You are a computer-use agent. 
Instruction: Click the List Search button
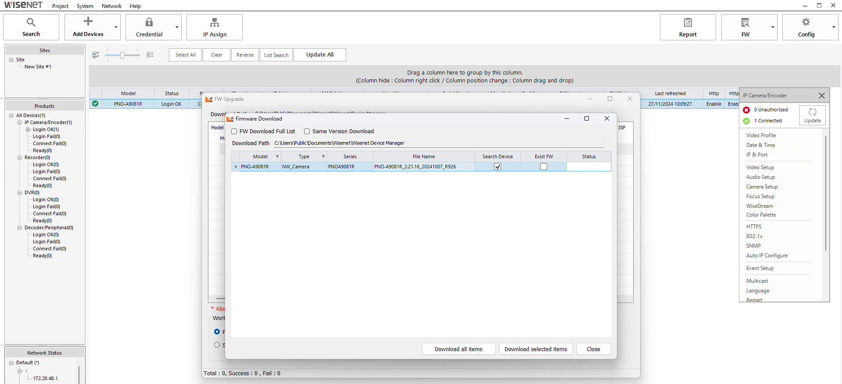[276, 55]
